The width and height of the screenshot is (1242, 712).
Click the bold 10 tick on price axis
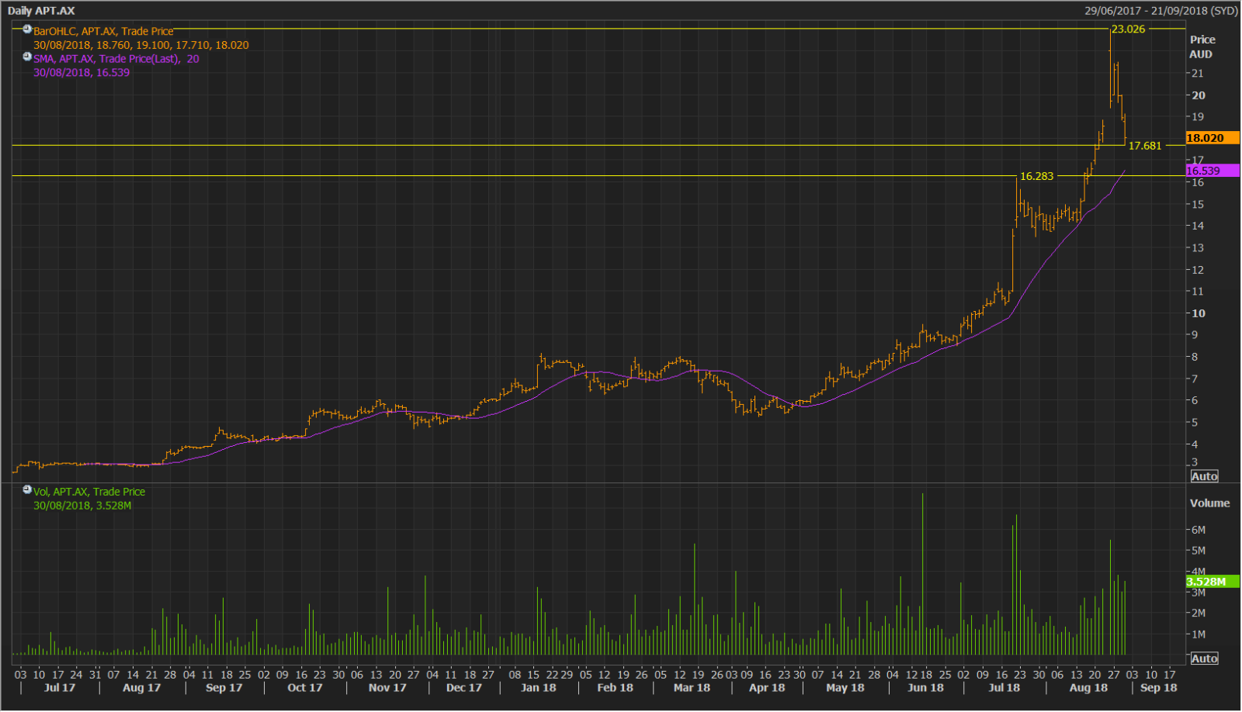(x=1199, y=313)
